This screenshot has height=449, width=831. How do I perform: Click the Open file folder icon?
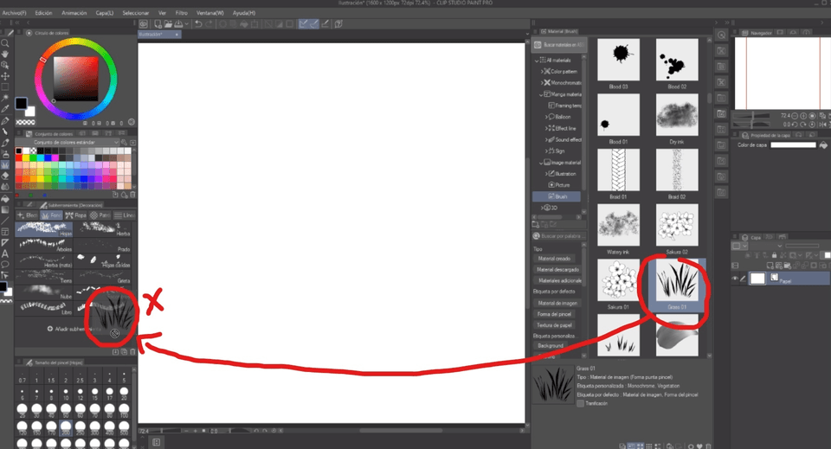pos(168,24)
